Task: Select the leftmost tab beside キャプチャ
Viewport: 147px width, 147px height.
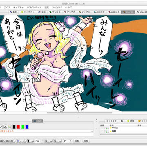Action: pyautogui.click(x=13, y=12)
